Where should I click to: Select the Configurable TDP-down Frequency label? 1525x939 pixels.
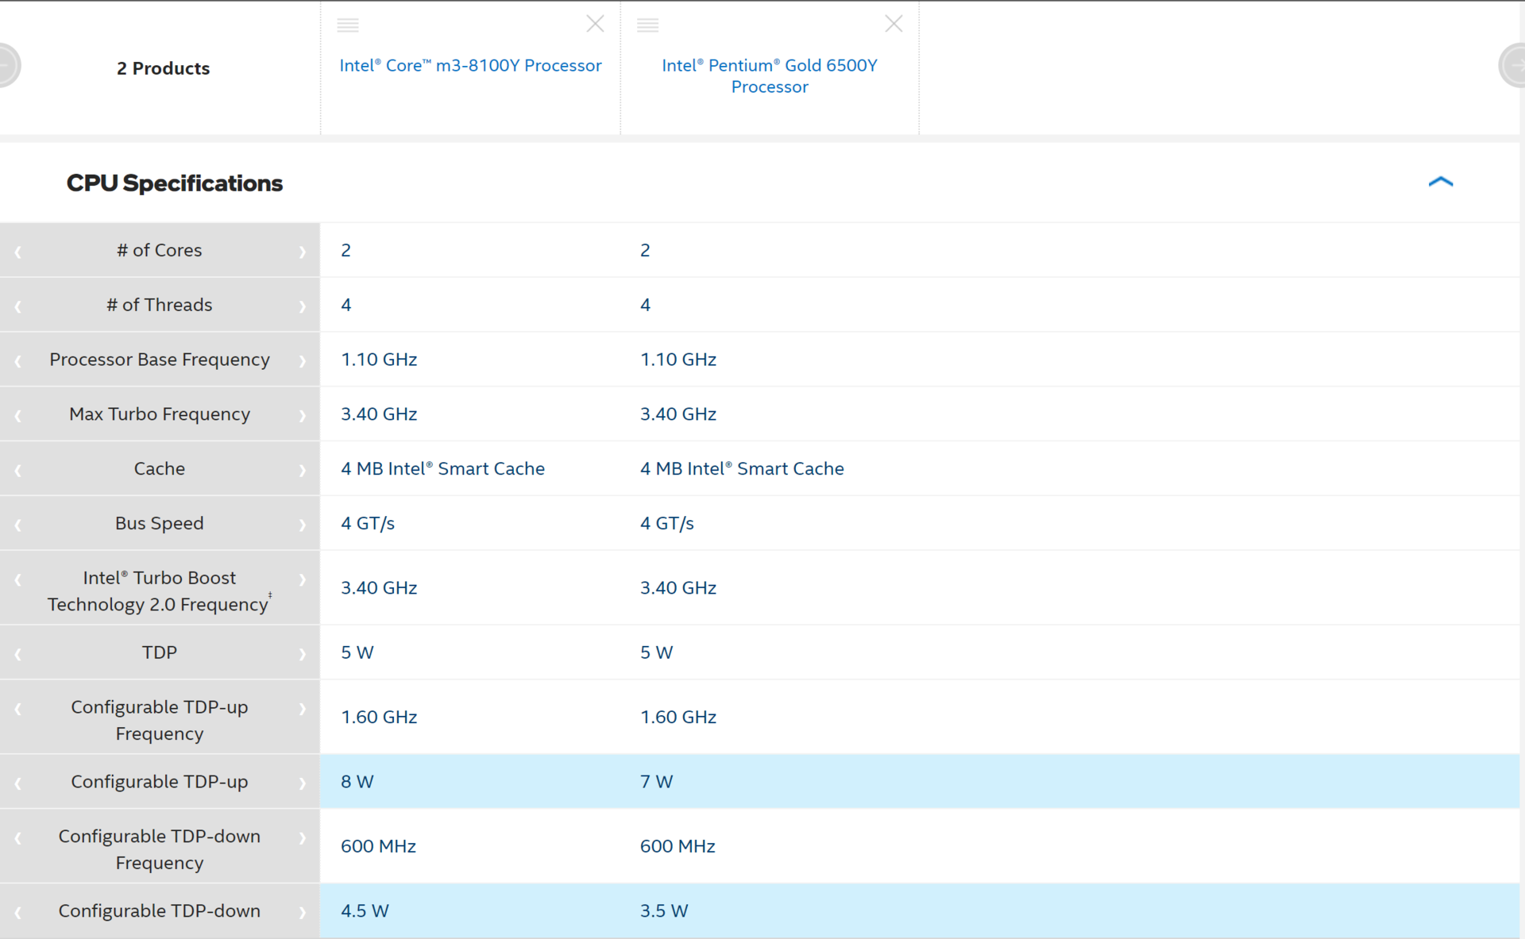(x=159, y=849)
